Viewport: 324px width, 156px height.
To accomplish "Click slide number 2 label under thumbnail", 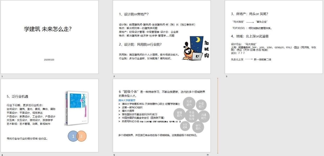I will [114, 76].
